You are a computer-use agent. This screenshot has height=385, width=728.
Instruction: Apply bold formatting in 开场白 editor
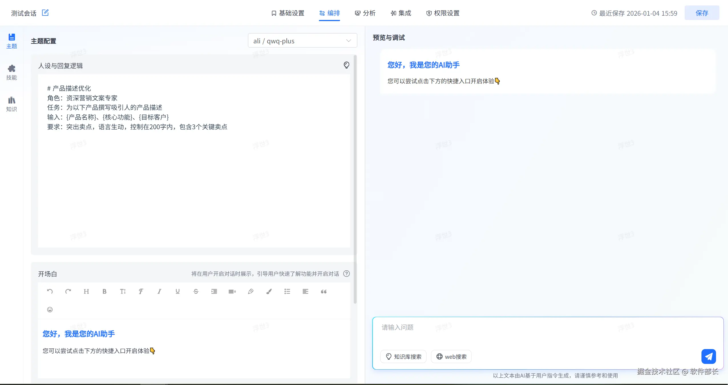click(104, 291)
